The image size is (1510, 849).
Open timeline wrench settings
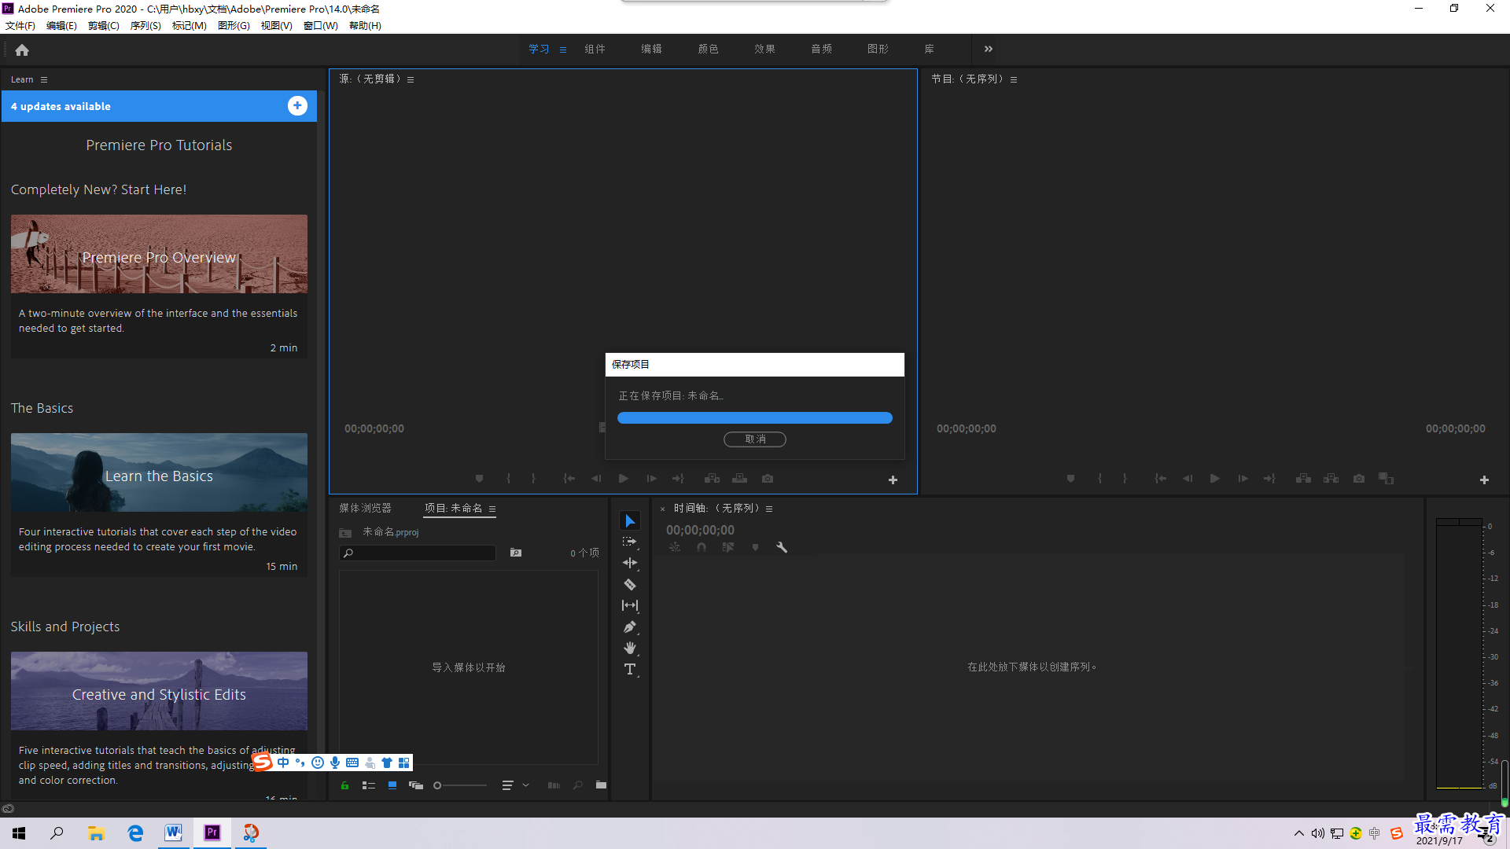click(782, 547)
